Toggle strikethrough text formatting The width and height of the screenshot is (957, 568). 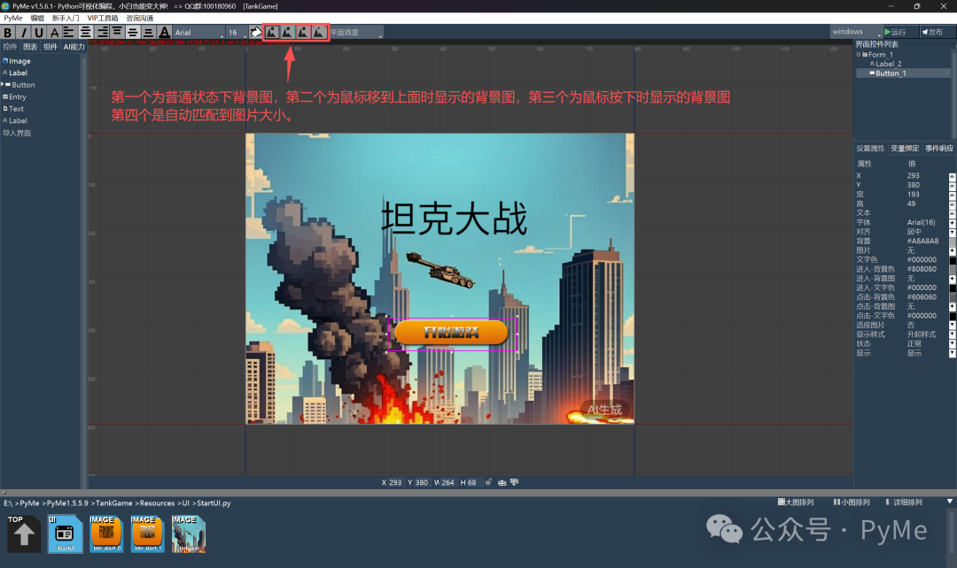click(55, 33)
